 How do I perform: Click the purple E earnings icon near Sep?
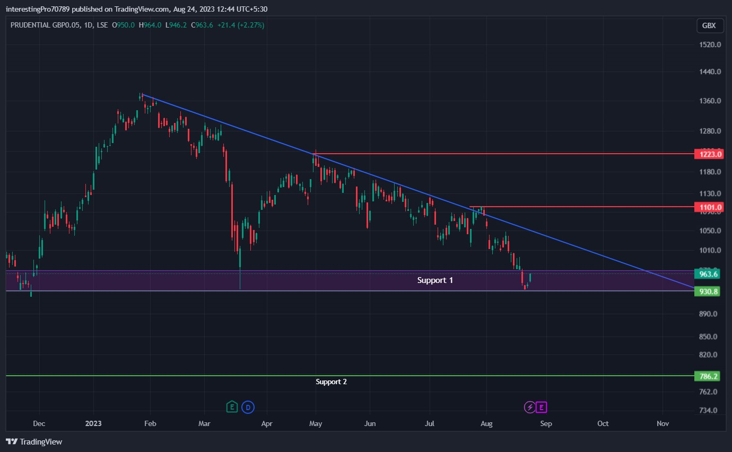pyautogui.click(x=541, y=407)
